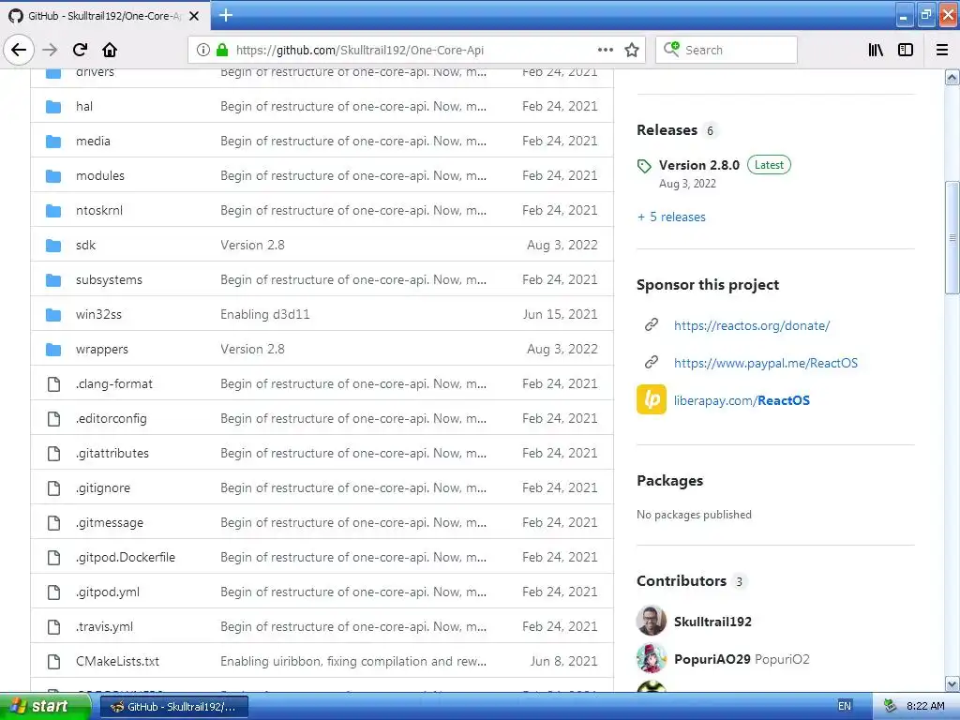Open the media folder icon

pos(53,142)
